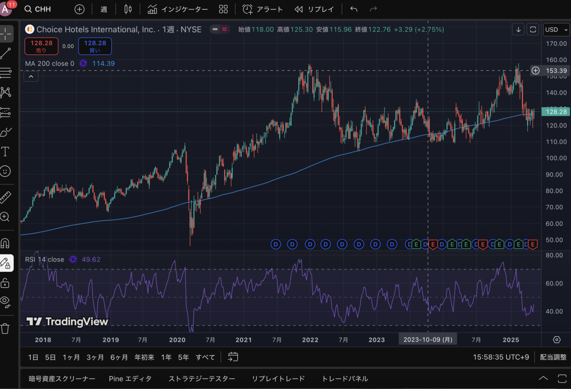
Task: Open the USD currency dropdown
Action: [556, 29]
